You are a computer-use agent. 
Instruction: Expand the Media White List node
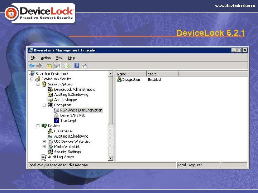(x=44, y=147)
